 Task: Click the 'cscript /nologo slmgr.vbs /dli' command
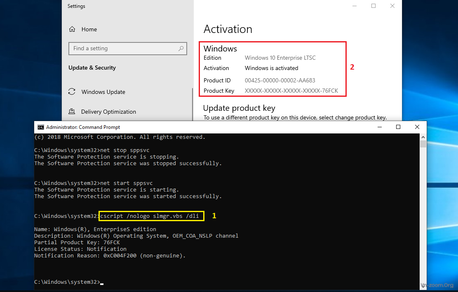(150, 216)
